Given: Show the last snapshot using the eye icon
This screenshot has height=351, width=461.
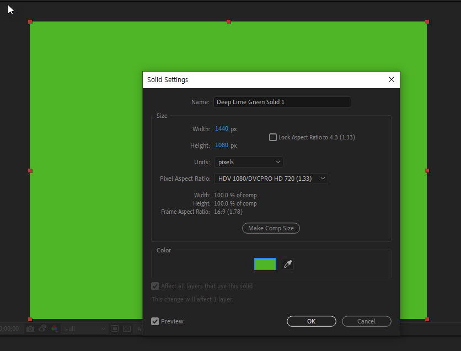Looking at the screenshot, I should tap(42, 328).
